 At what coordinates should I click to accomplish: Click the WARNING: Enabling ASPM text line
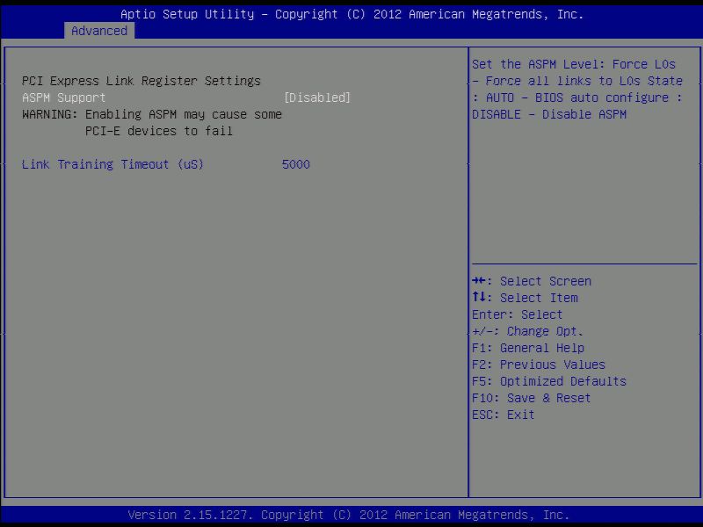point(152,114)
